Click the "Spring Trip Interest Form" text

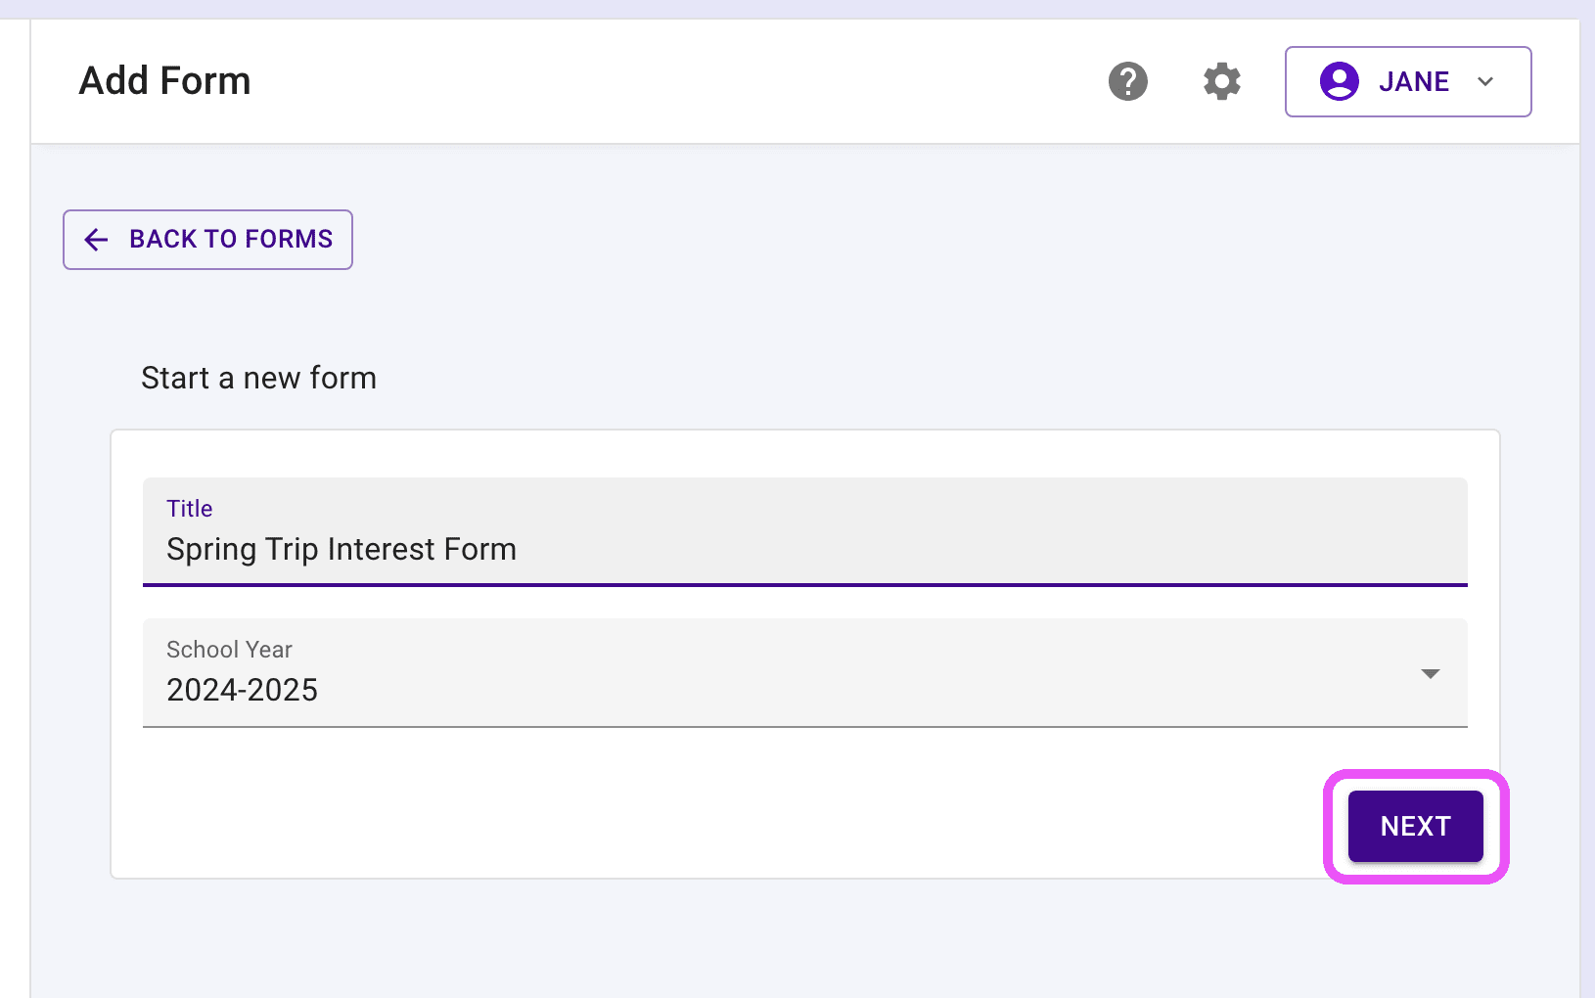(x=341, y=550)
